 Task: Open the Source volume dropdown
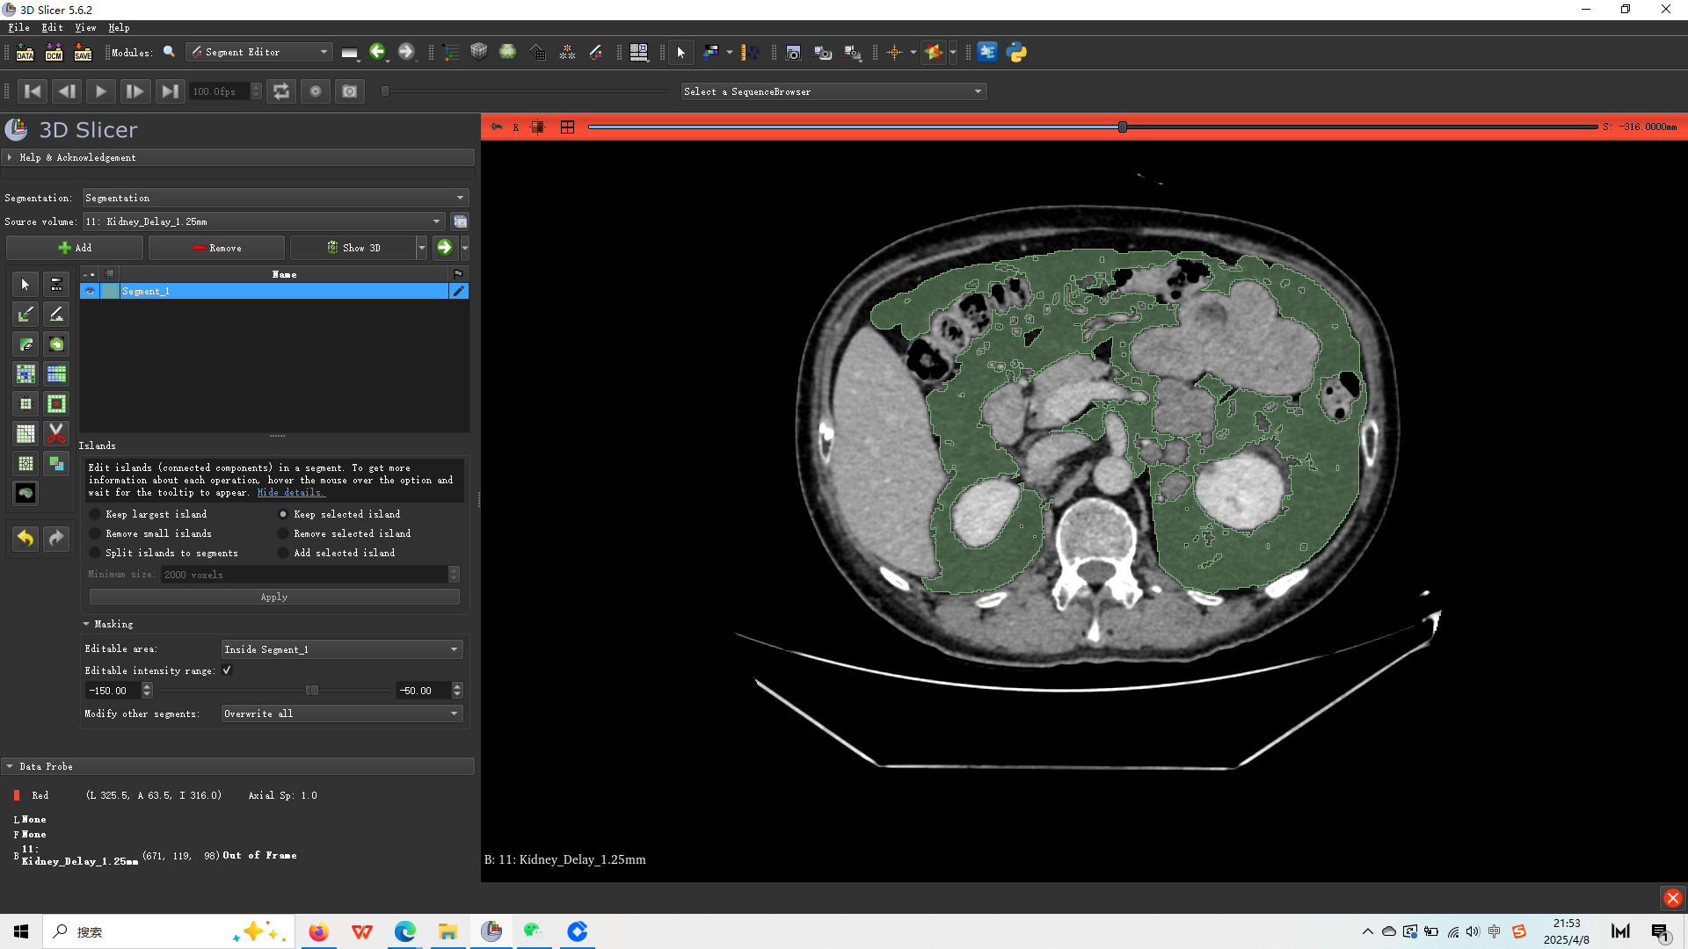point(264,221)
